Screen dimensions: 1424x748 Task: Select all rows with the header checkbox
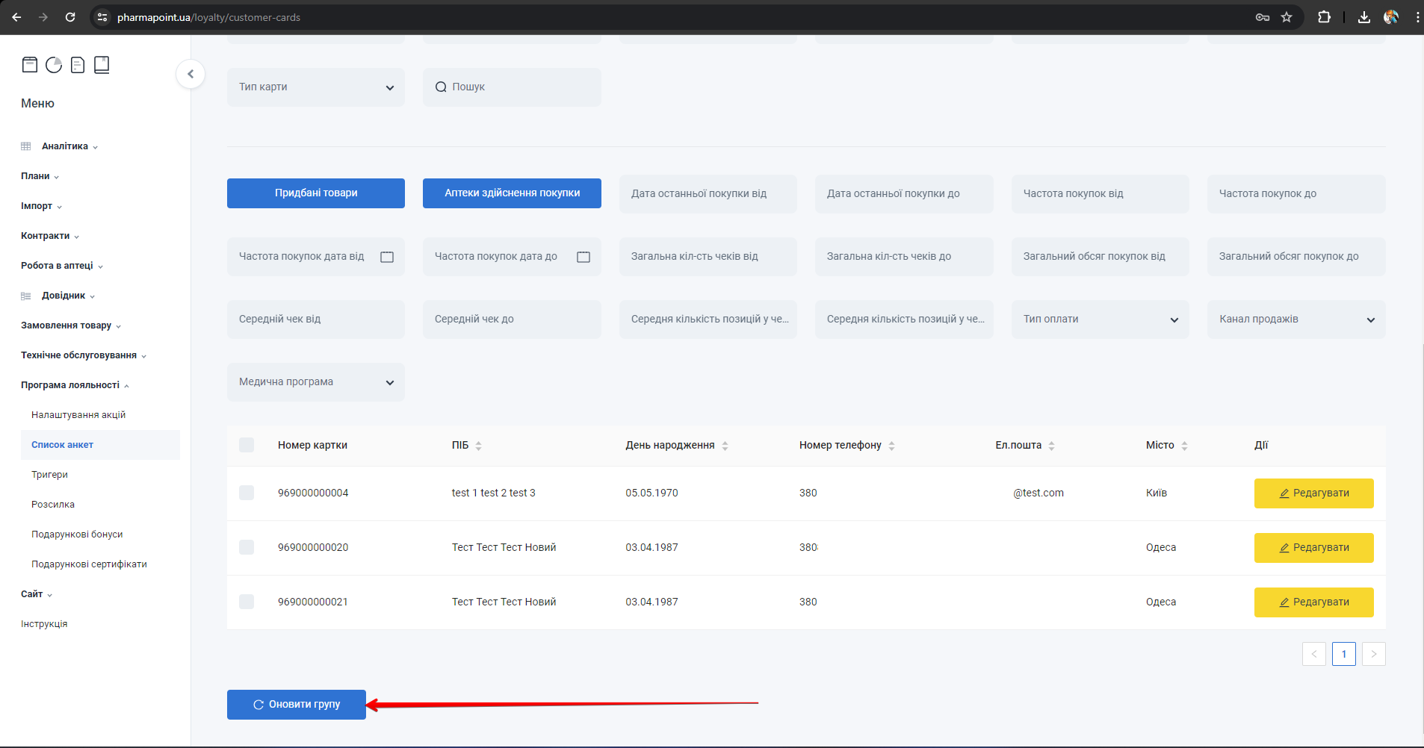(x=247, y=445)
